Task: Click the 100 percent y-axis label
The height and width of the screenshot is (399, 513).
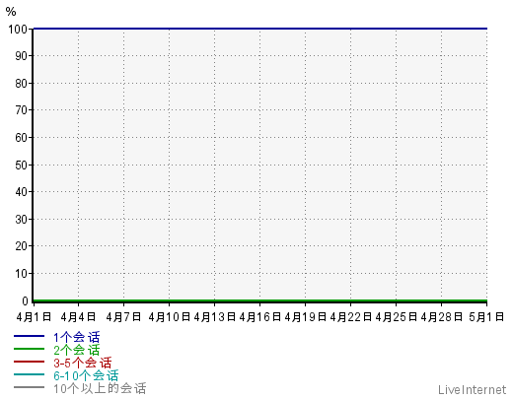Action: click(18, 30)
